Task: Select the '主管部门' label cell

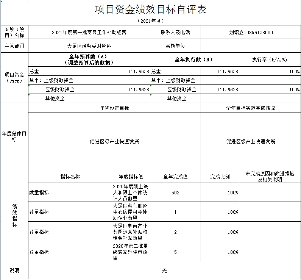Action: [x=14, y=46]
